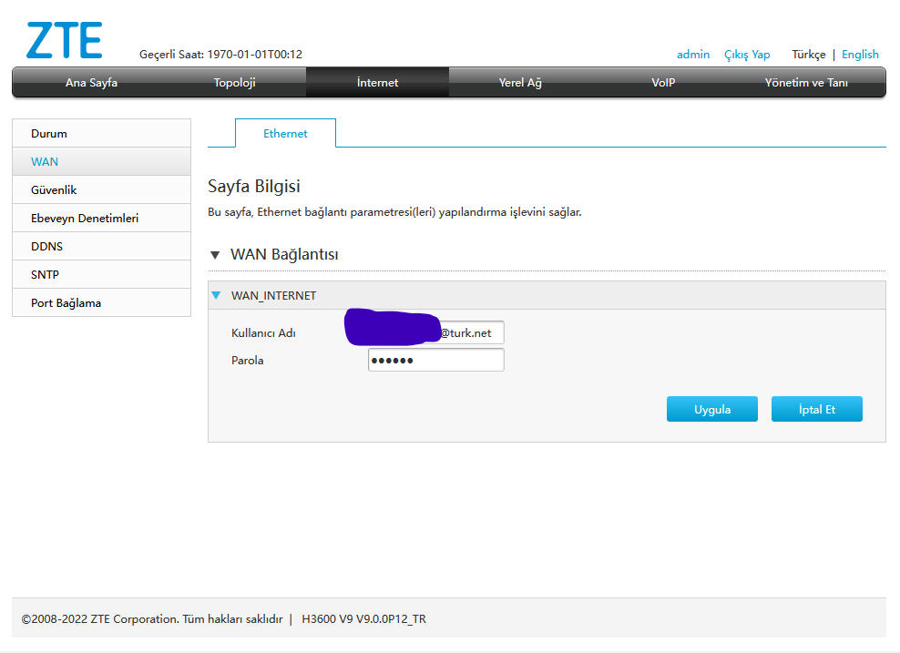Screen dimensions: 900x653
Task: Click the ZTE logo
Action: coord(65,40)
